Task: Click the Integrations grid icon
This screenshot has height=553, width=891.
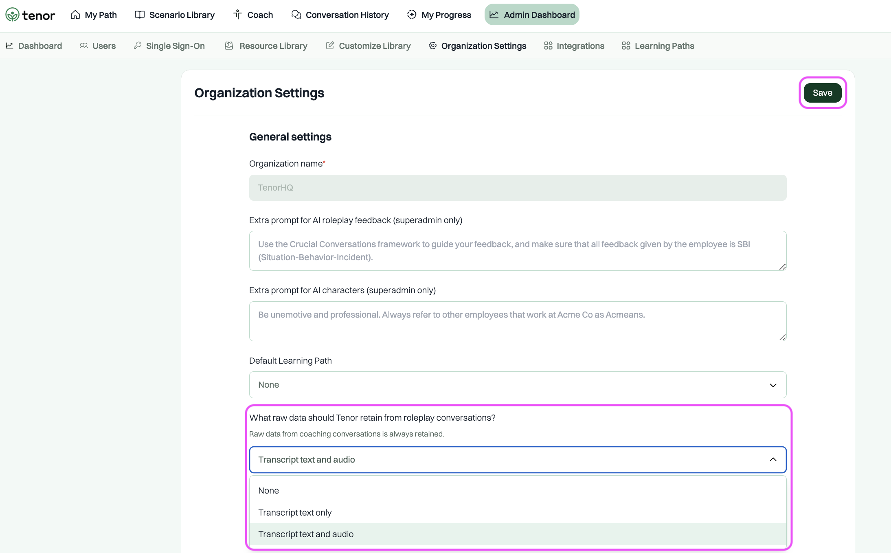Action: 548,46
